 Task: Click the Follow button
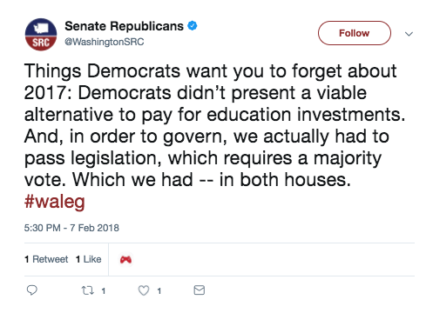[x=355, y=33]
